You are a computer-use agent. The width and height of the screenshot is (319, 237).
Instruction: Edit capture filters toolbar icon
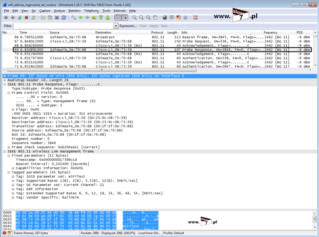[165, 18]
